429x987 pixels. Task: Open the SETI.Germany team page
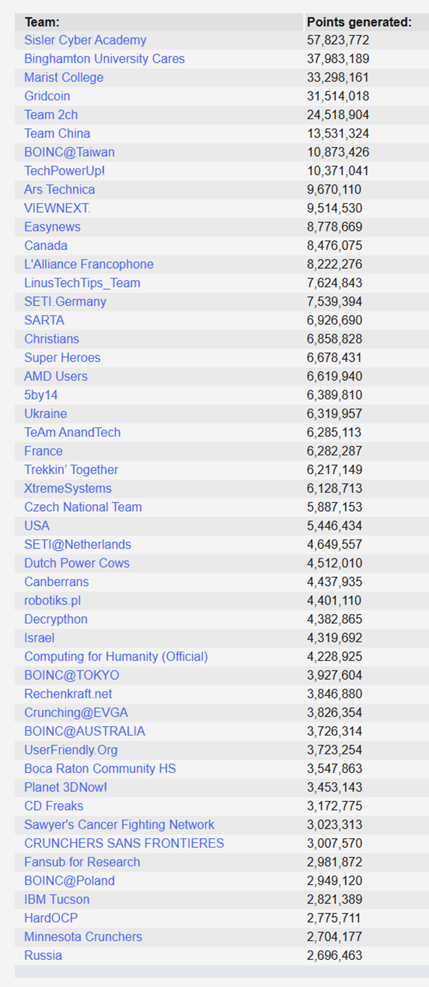pos(65,302)
